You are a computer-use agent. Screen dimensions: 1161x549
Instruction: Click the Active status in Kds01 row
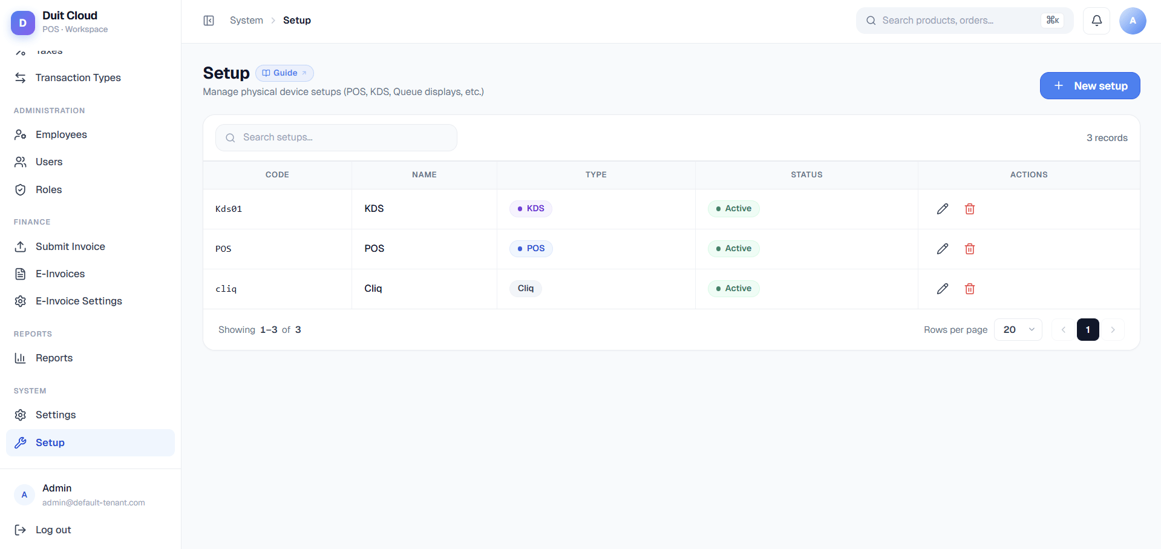(x=733, y=209)
